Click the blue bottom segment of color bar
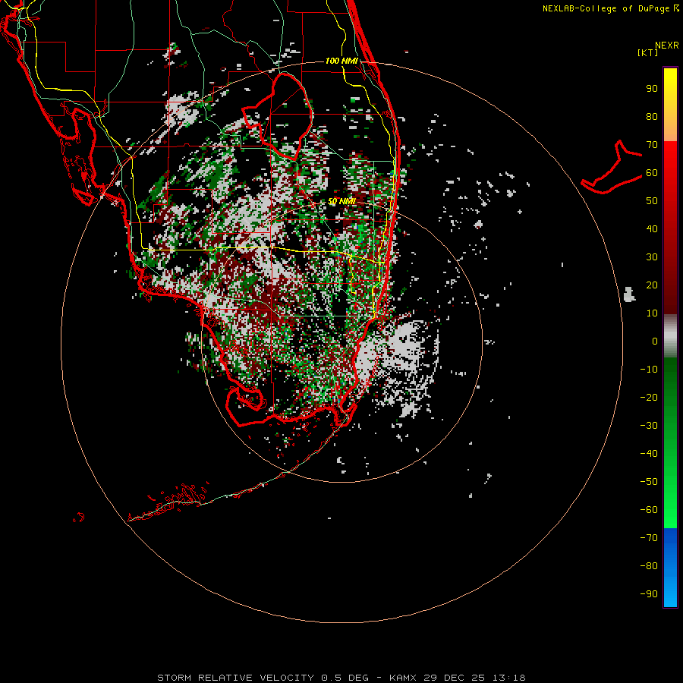 670,568
